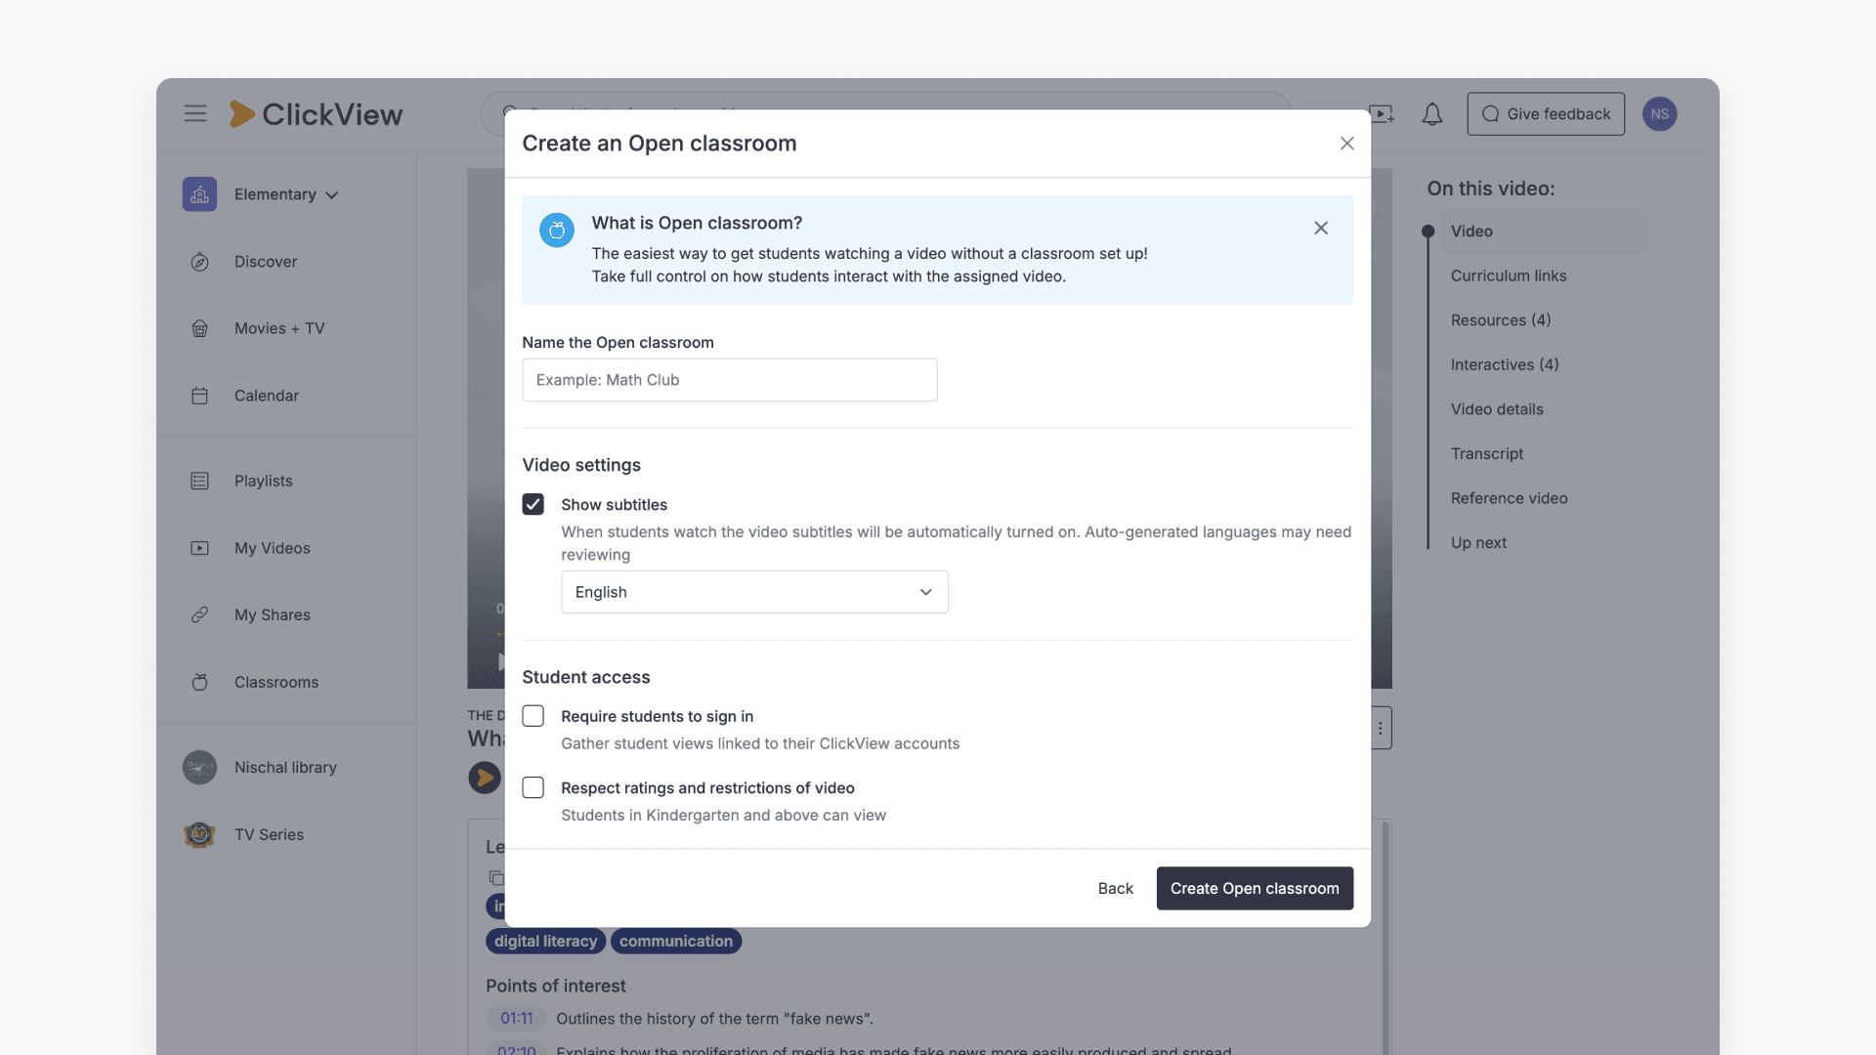Open the hamburger navigation menu

click(195, 113)
